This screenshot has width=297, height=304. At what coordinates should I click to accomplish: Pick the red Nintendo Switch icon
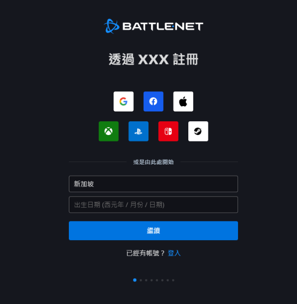pyautogui.click(x=168, y=131)
